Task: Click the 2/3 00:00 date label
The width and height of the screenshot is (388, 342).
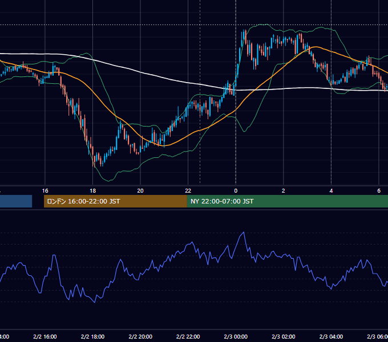Action: pyautogui.click(x=236, y=336)
